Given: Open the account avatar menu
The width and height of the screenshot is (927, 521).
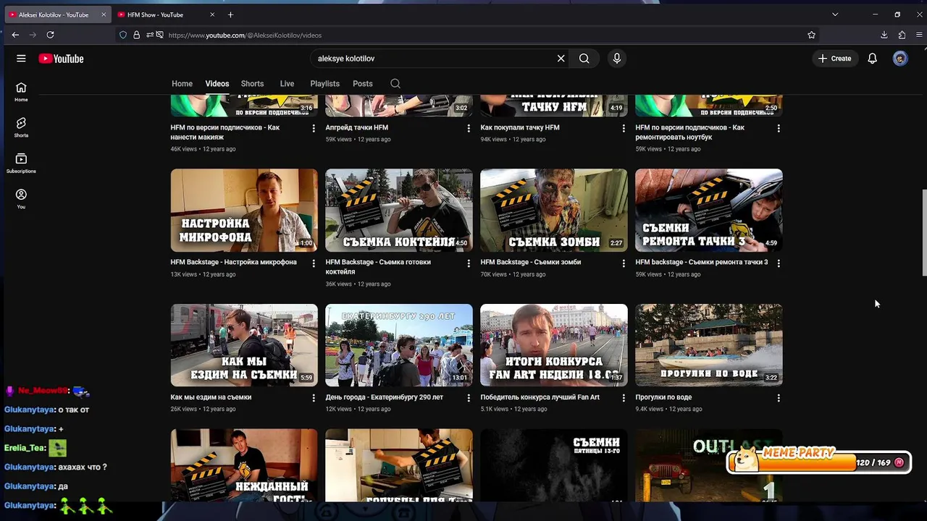Looking at the screenshot, I should coord(900,59).
